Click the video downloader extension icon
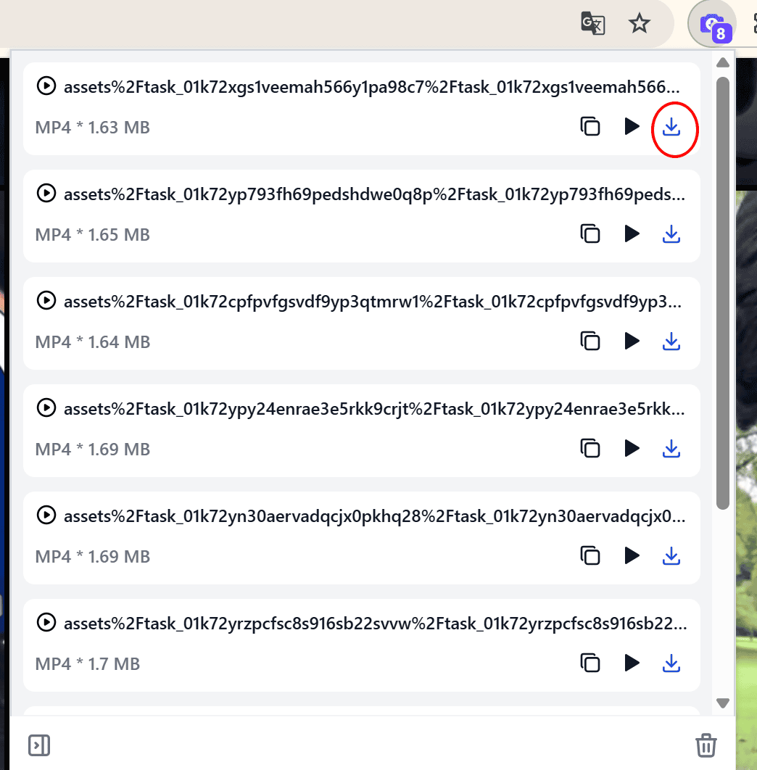 (713, 25)
